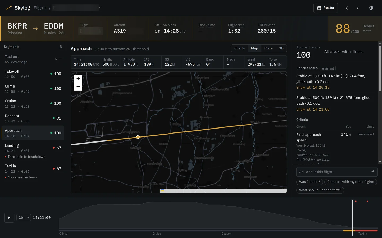Select the Descent segment
Image resolution: width=382 pixels, height=238 pixels.
[x=33, y=118]
